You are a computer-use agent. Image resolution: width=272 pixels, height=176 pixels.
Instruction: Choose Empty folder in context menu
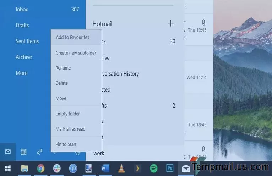(67, 114)
